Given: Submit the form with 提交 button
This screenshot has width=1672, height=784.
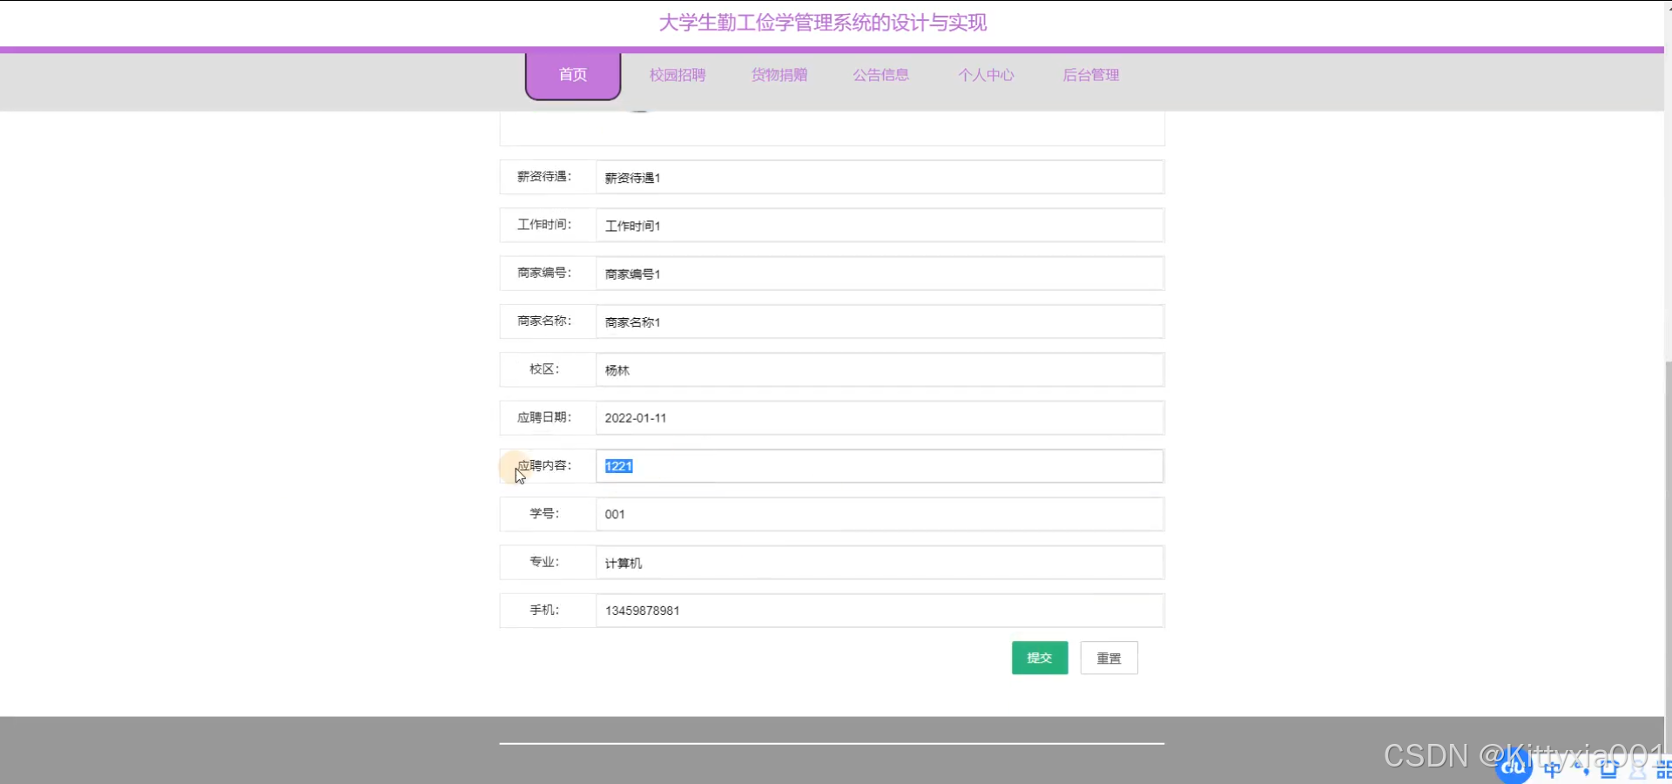Looking at the screenshot, I should point(1039,658).
